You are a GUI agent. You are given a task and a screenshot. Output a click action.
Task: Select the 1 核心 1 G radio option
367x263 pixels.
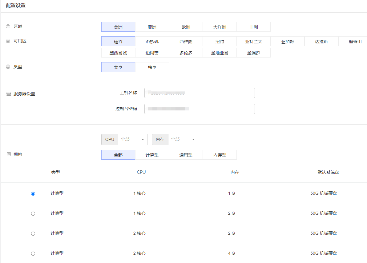click(33, 193)
